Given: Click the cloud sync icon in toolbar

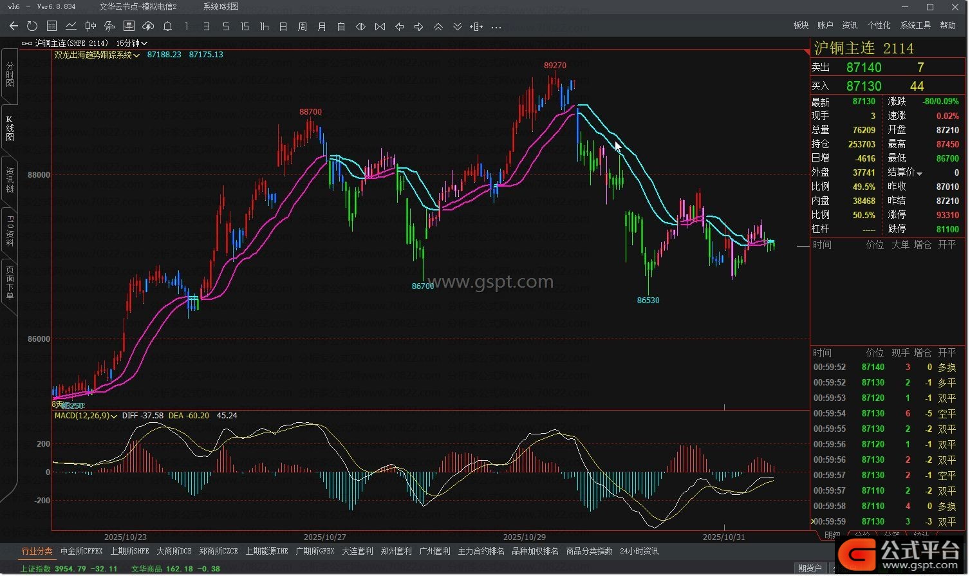Looking at the screenshot, I should coord(148,26).
